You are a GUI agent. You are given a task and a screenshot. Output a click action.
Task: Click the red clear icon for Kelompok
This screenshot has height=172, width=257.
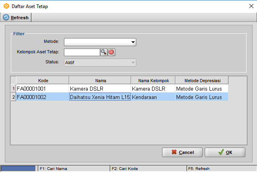[111, 52]
